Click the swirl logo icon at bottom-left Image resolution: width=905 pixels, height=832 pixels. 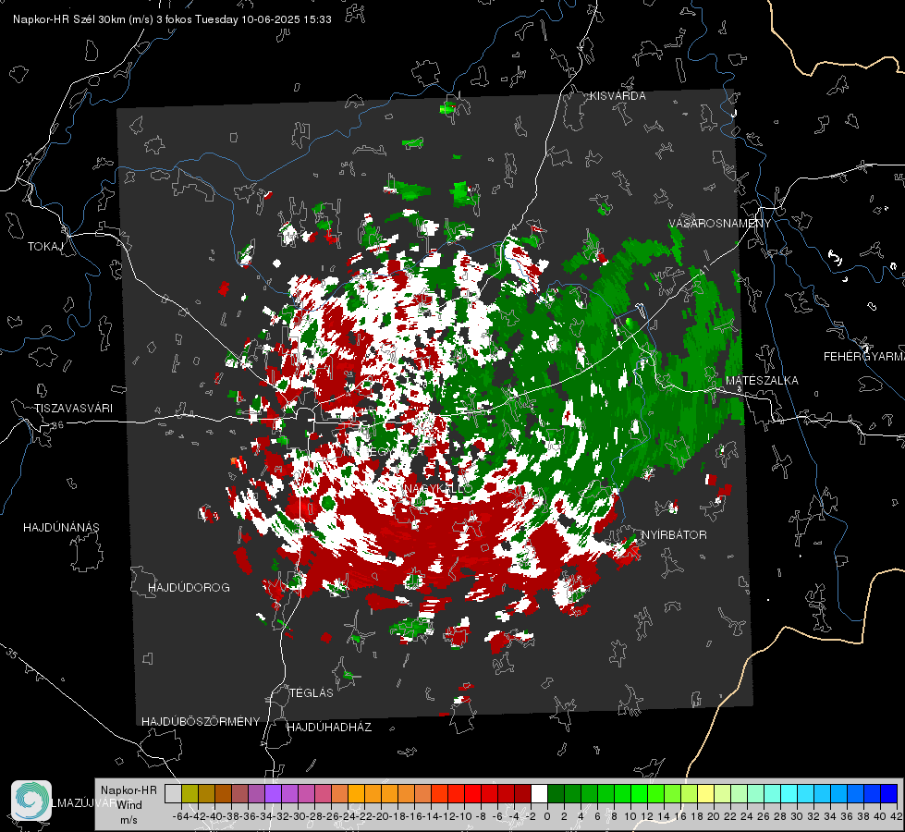31,801
